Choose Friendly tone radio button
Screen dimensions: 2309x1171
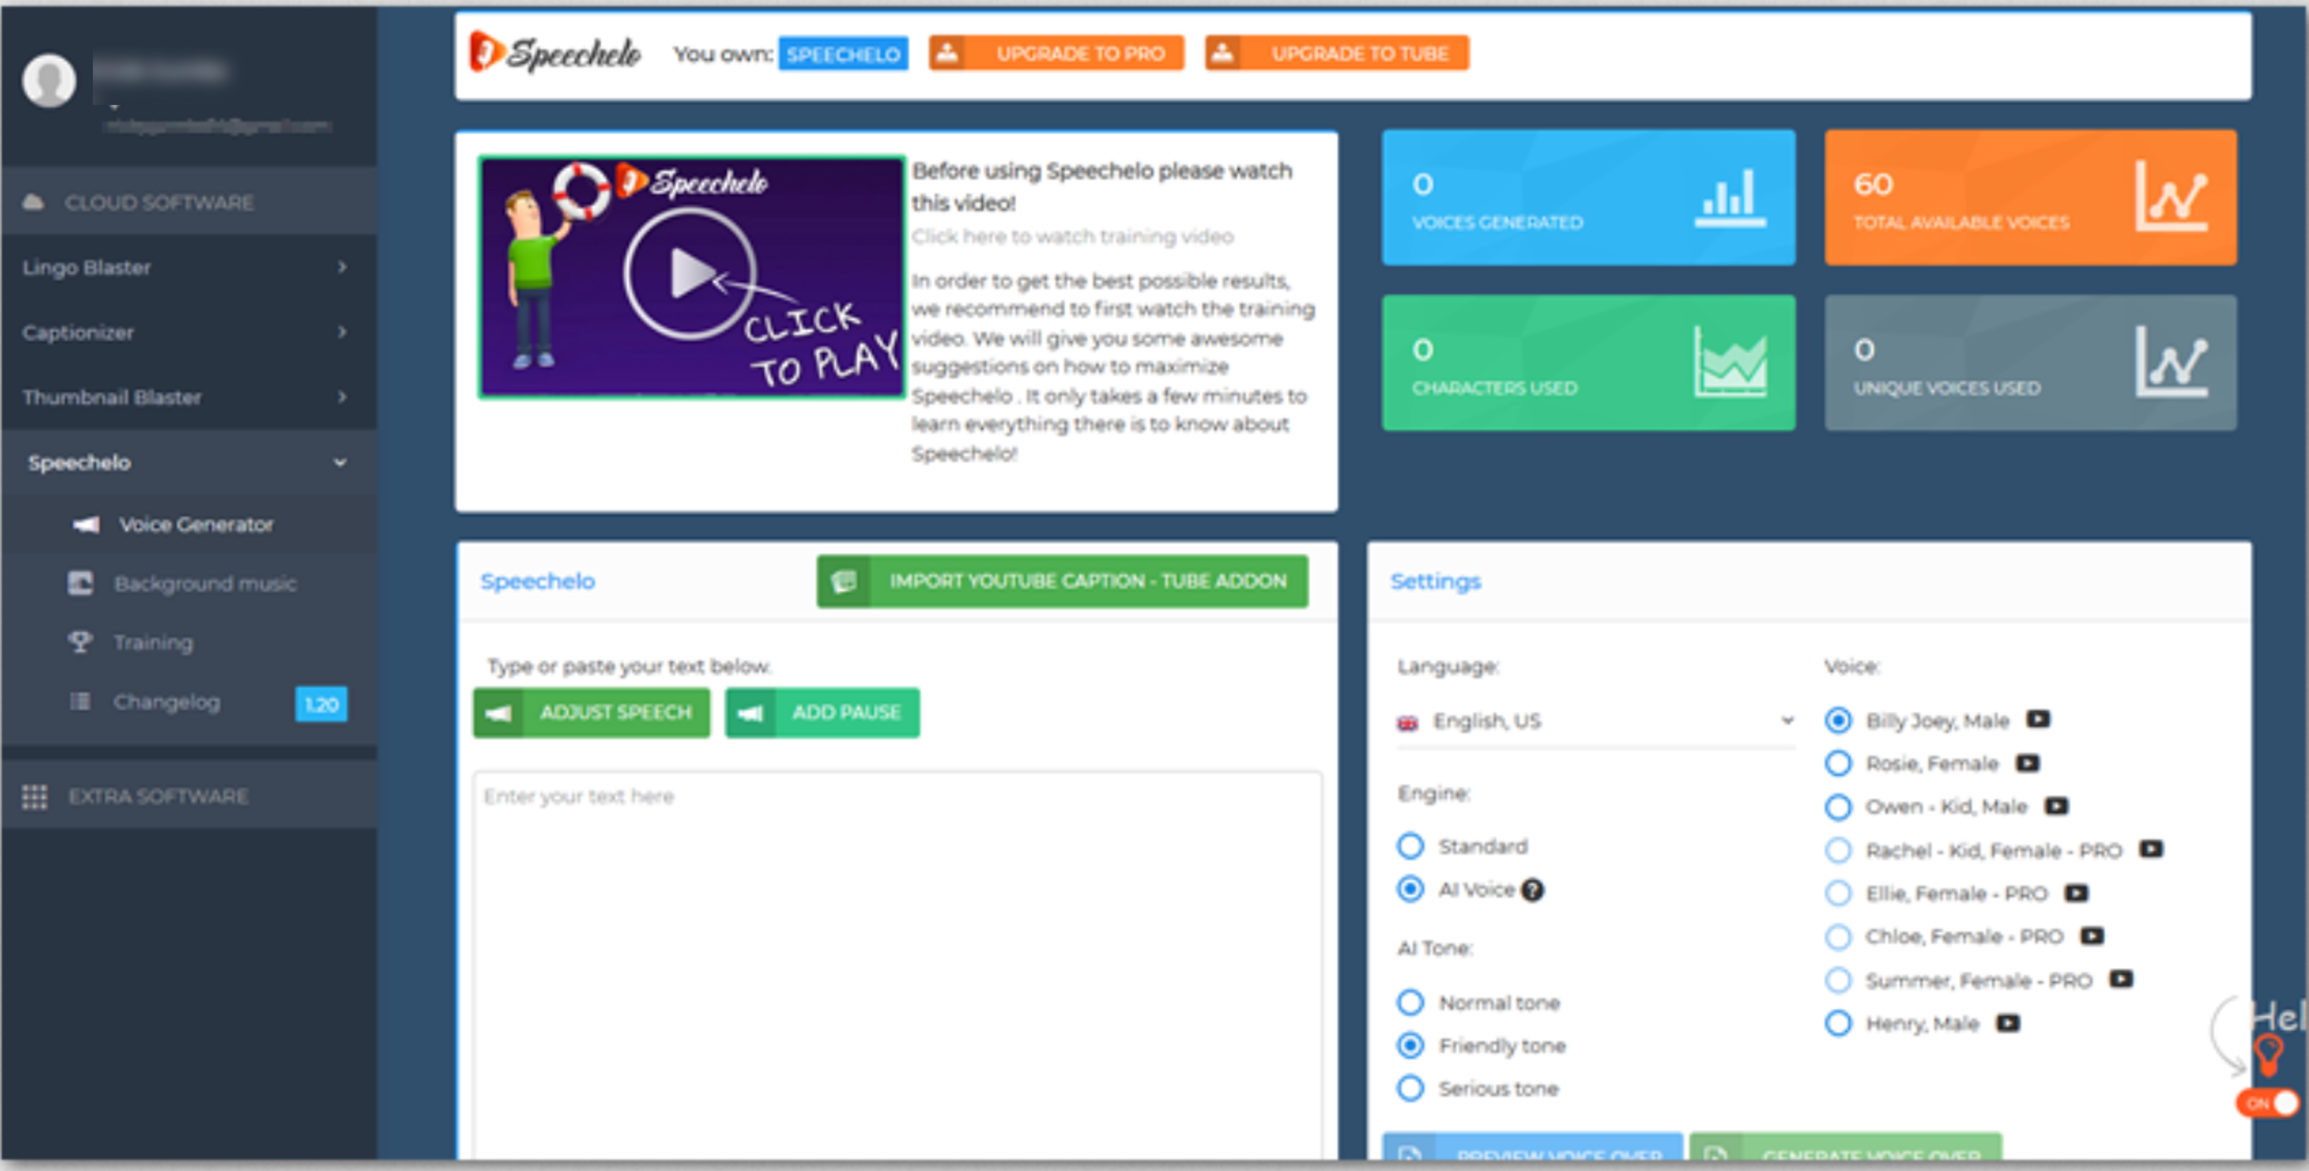click(1411, 1046)
